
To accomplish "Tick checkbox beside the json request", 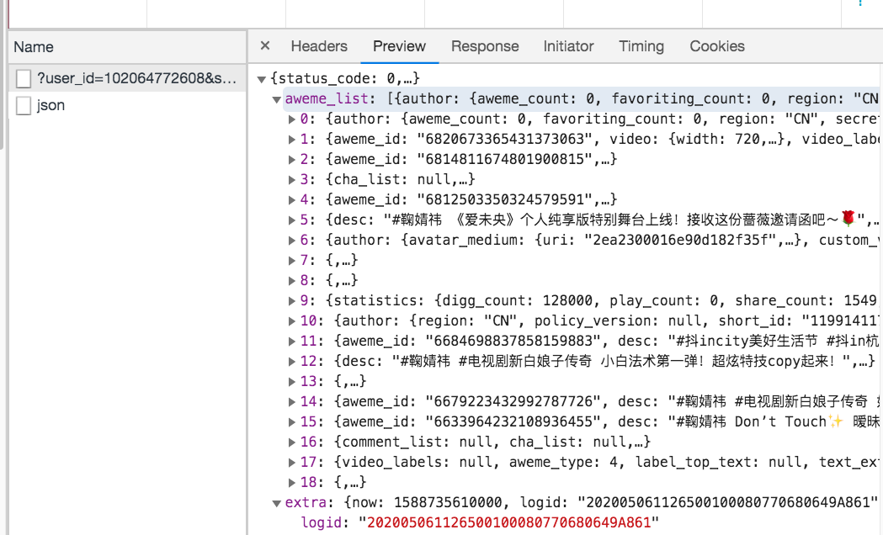I will 24,105.
